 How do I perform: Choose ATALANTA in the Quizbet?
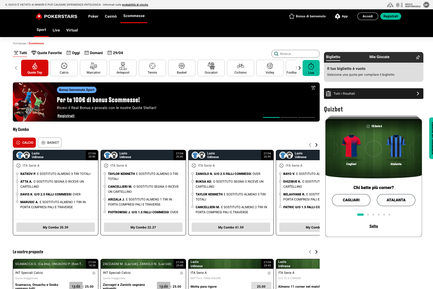click(396, 200)
